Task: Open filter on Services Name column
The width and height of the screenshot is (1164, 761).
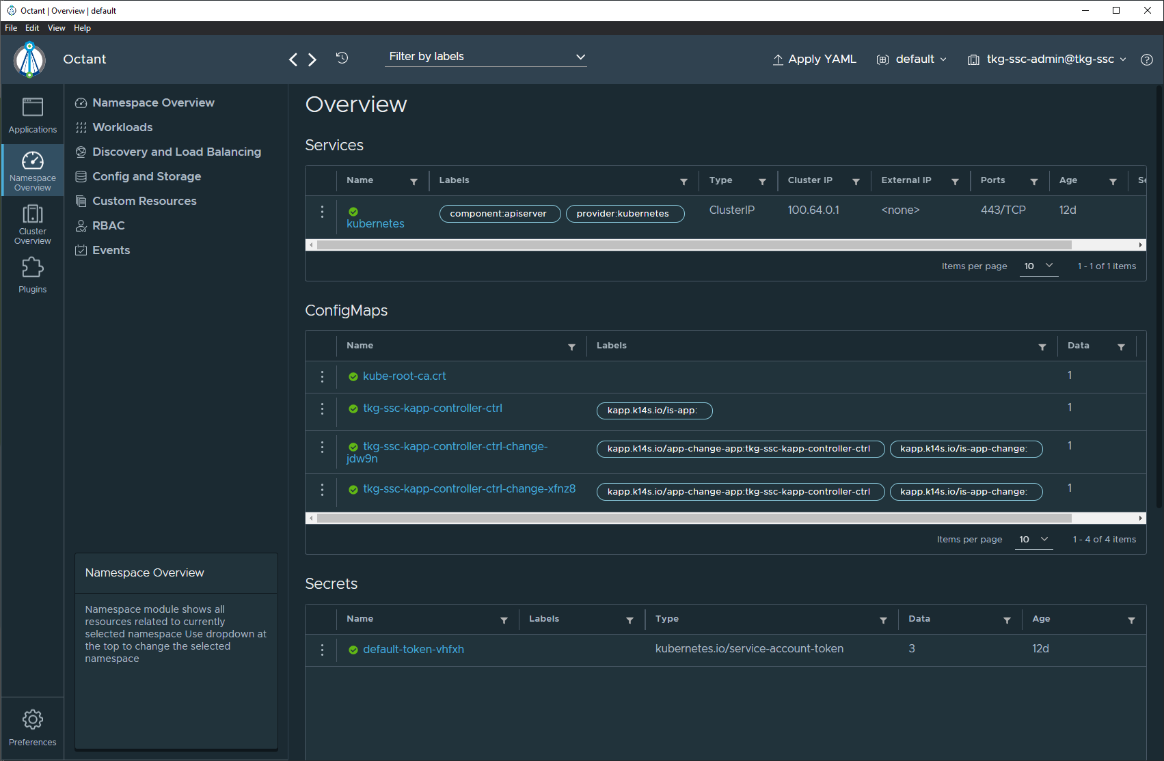Action: point(414,182)
